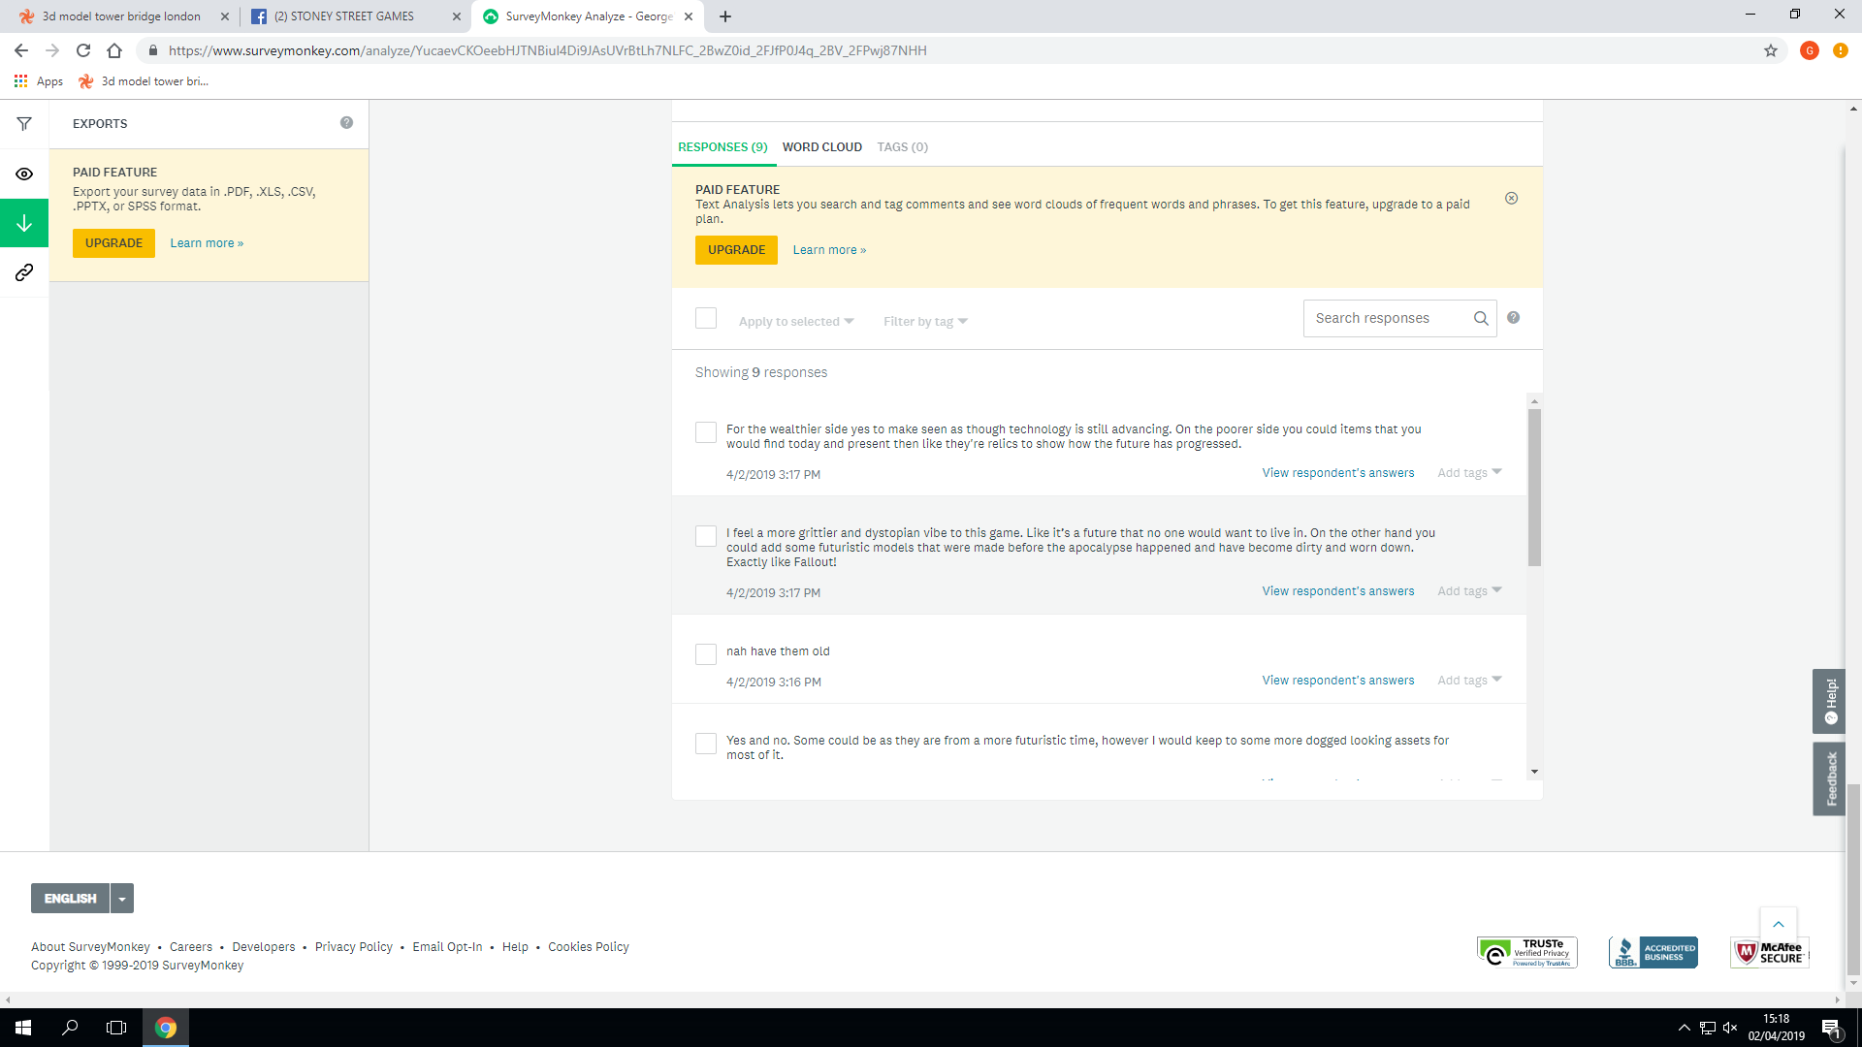The image size is (1862, 1047).
Task: Click the responses list scrollbar thumb
Action: [x=1534, y=485]
